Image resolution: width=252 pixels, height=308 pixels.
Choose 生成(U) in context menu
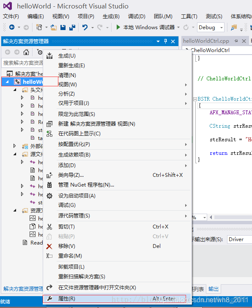pos(117,56)
